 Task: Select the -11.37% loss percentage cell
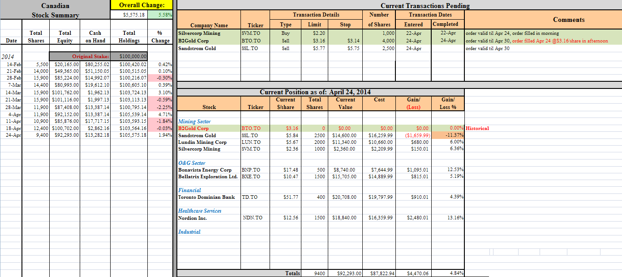[x=448, y=135]
